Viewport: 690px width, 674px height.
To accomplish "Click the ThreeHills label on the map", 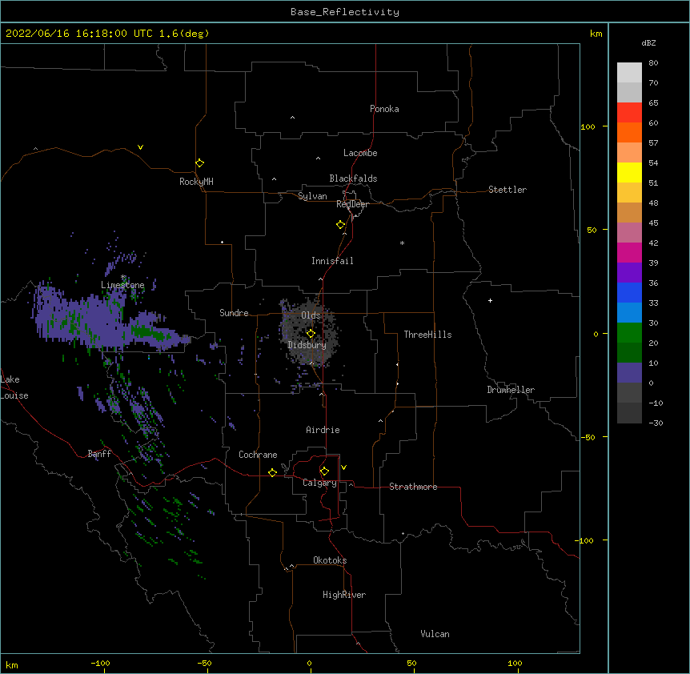I will 427,335.
